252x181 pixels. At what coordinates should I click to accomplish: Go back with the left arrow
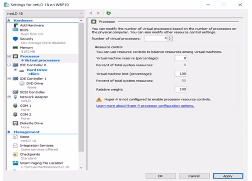click(91, 13)
